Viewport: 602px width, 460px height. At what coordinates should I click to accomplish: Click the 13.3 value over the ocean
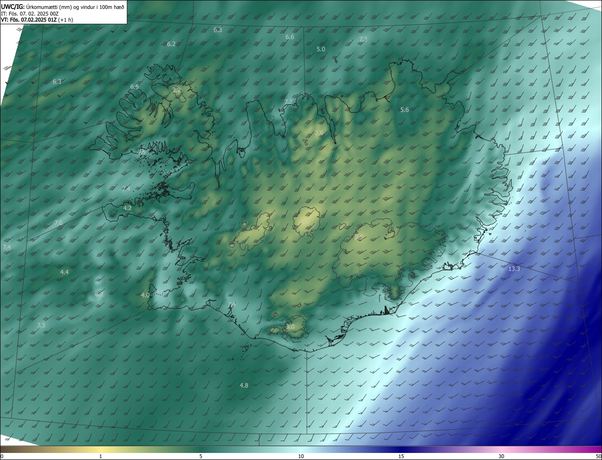click(514, 269)
